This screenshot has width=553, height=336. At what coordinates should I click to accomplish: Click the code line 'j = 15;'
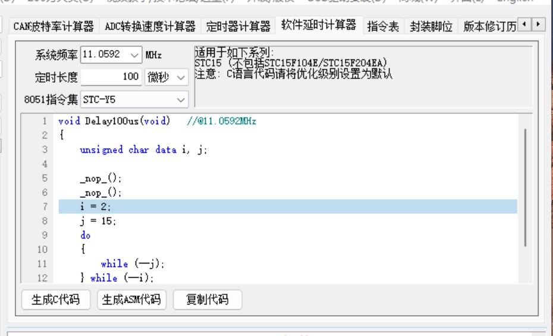(98, 221)
